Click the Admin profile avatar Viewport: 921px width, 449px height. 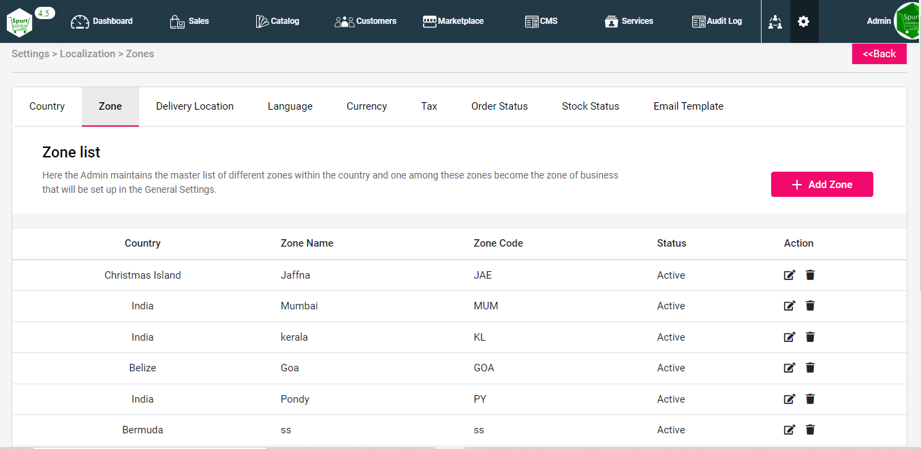coord(908,21)
